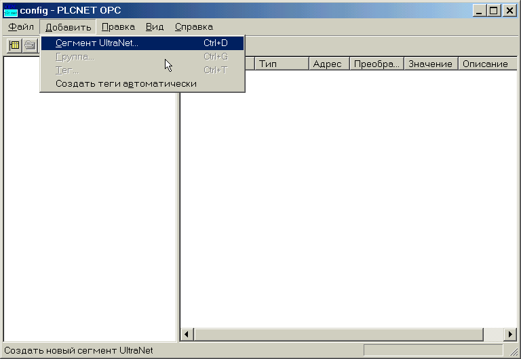Click the horizontal scrollbar right arrow
Viewport: 521px width, 359px height.
[510, 334]
